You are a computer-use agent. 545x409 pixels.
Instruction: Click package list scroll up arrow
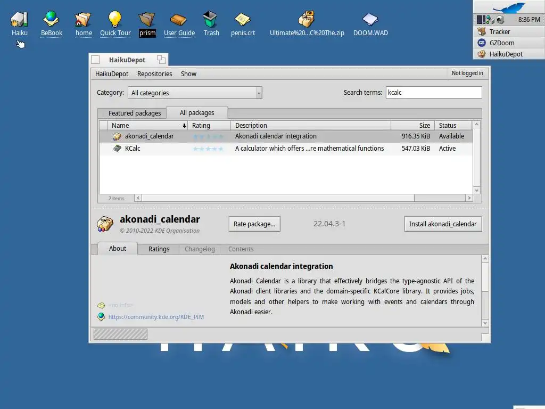[476, 124]
